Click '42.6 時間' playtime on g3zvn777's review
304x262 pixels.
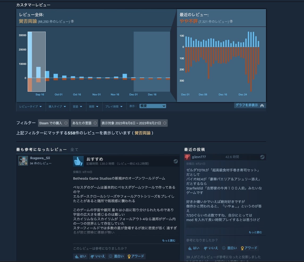click(x=232, y=157)
